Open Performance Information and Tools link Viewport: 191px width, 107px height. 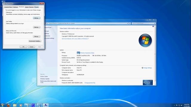(48, 82)
